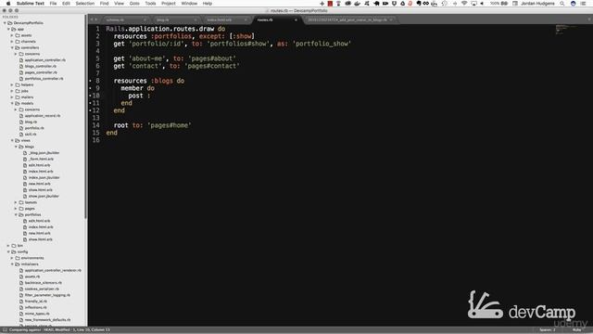Open the Project menu
Screen dimensions: 593x334
169,4
